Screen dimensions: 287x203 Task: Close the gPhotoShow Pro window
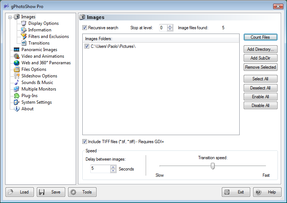click(278, 7)
